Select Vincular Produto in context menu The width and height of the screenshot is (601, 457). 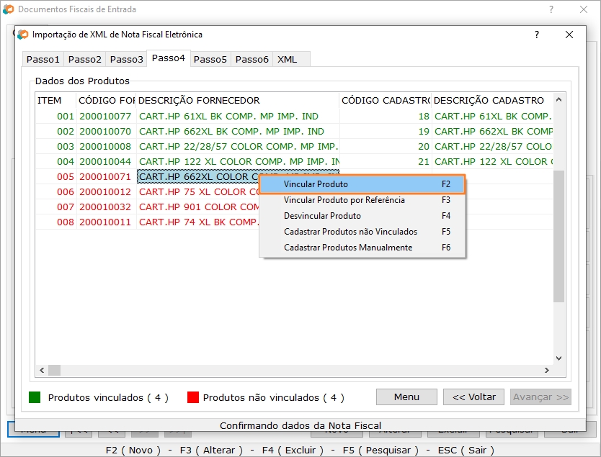(316, 184)
